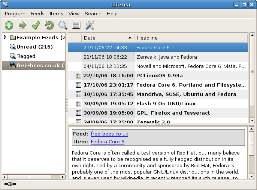Click the green add new subscription icon
The image size is (257, 190).
(9, 25)
